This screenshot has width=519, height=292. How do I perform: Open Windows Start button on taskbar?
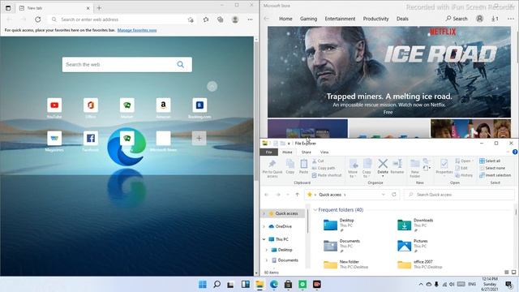coord(202,285)
